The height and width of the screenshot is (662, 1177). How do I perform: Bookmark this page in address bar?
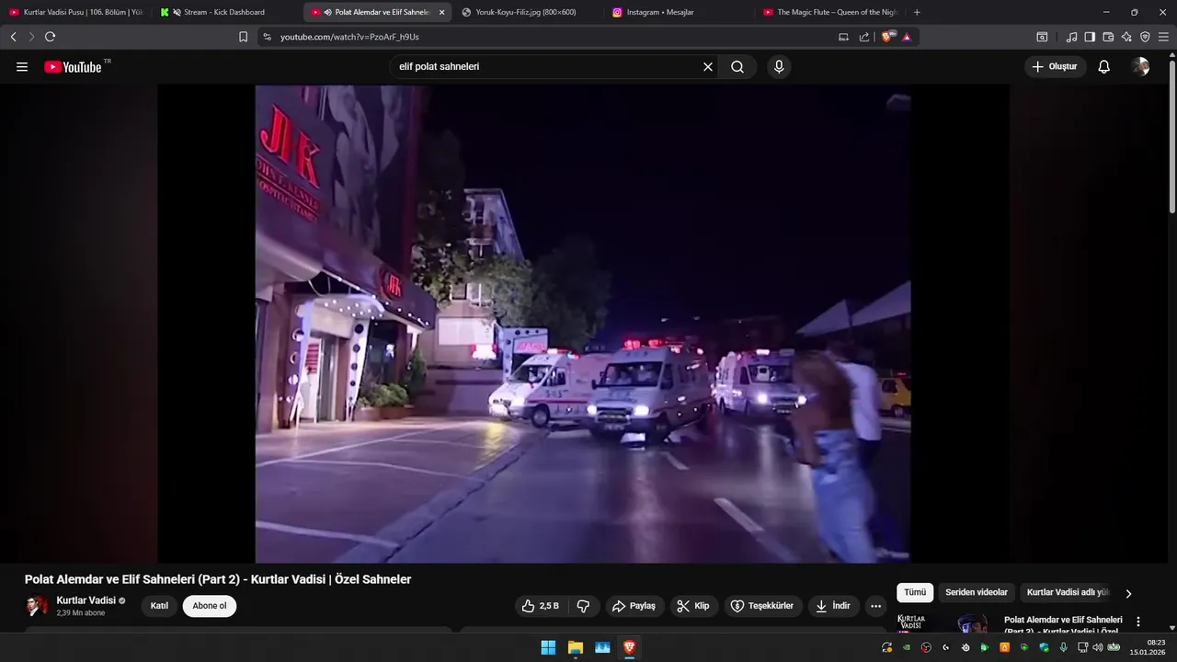point(243,37)
